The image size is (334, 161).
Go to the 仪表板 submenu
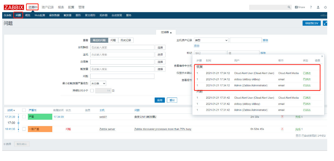[x=8, y=15]
